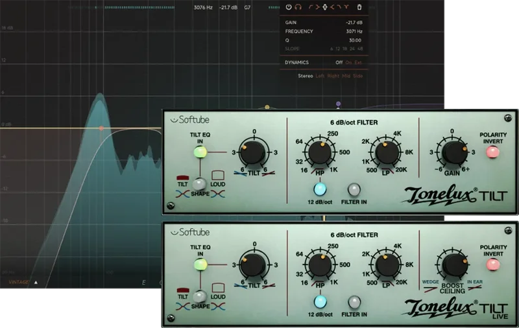Click the Softube logo on Tilt Live

click(190, 232)
